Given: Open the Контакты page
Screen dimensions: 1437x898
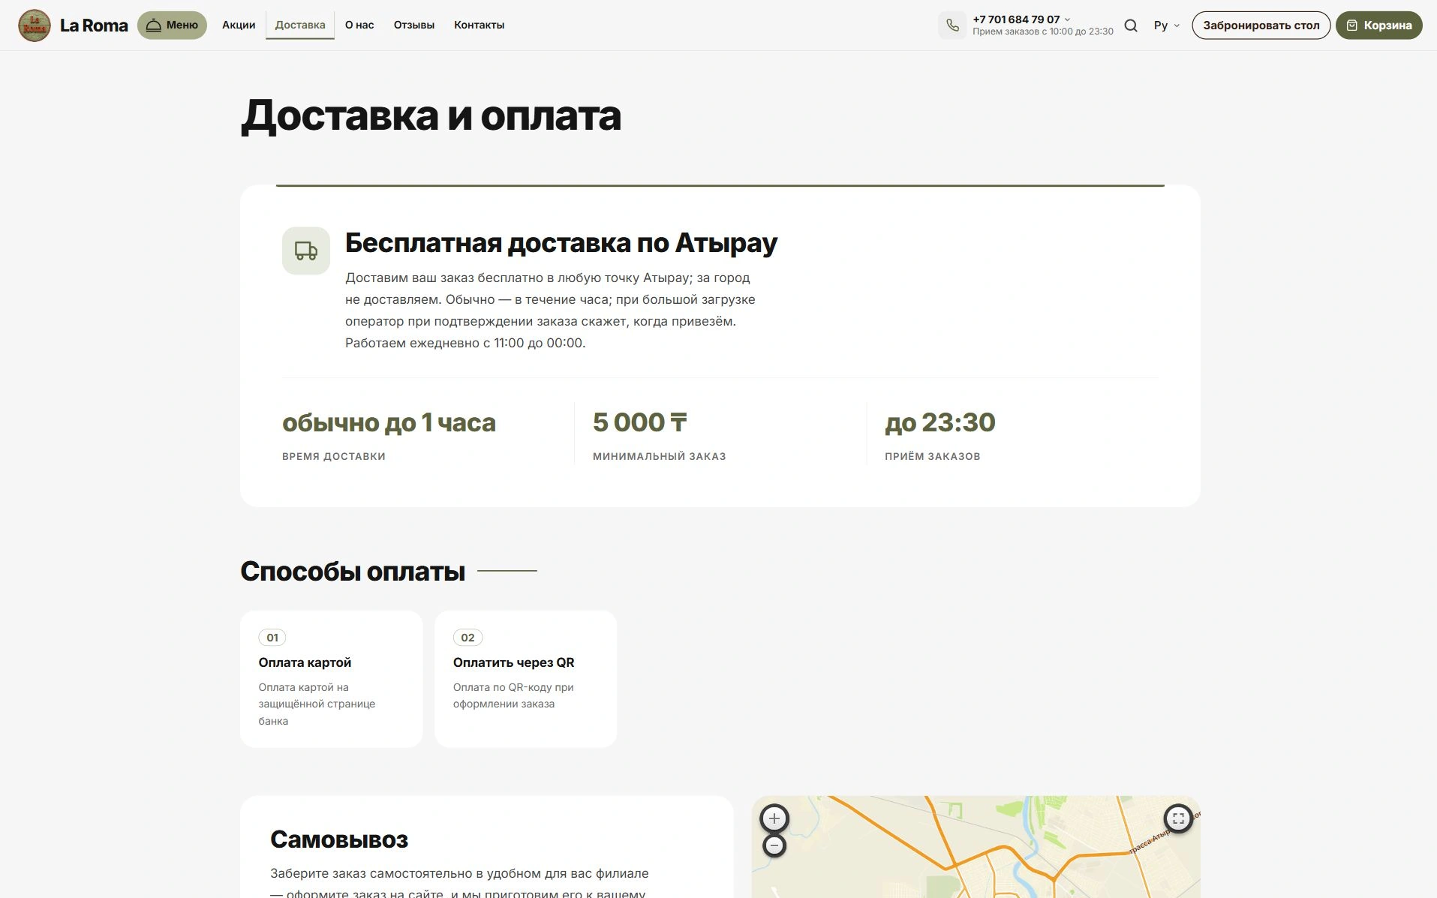Looking at the screenshot, I should [479, 25].
